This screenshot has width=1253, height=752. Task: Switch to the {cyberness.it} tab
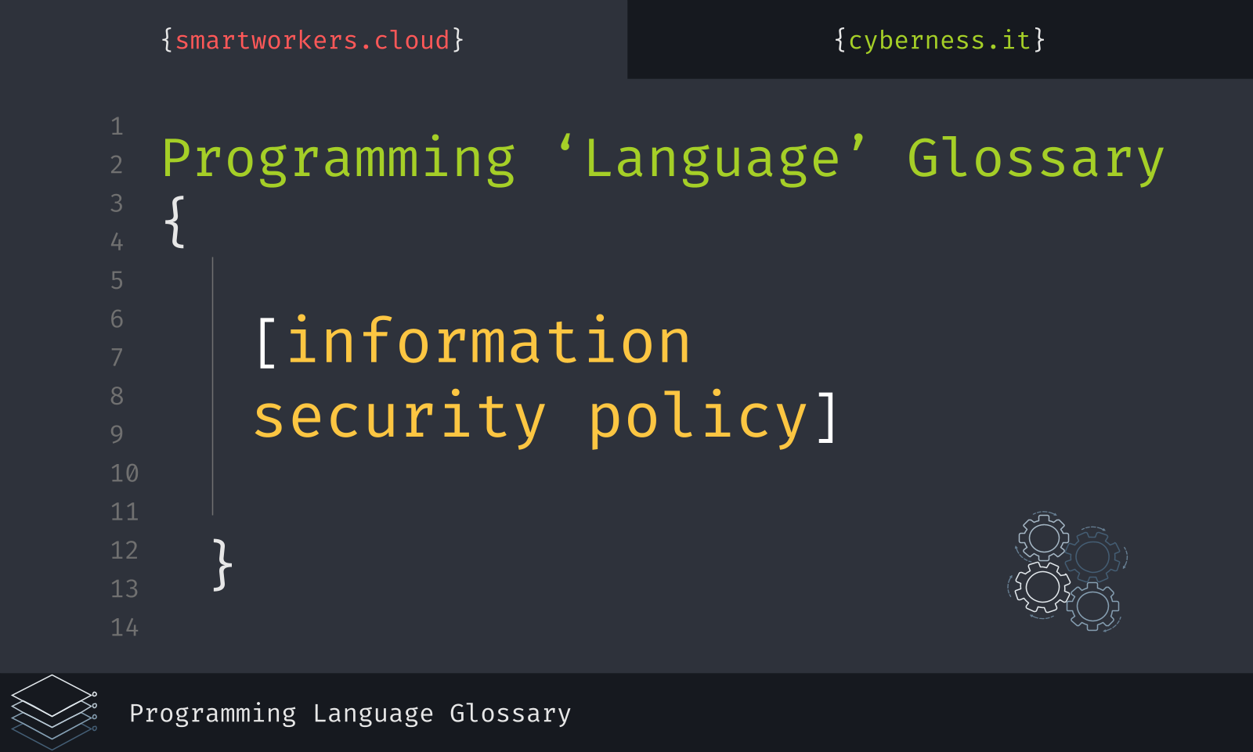click(x=939, y=40)
